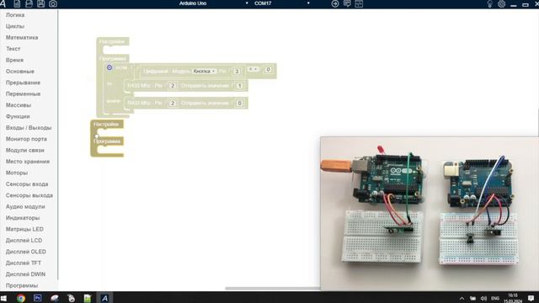Click the open file icon in top toolbar

(x=29, y=3)
